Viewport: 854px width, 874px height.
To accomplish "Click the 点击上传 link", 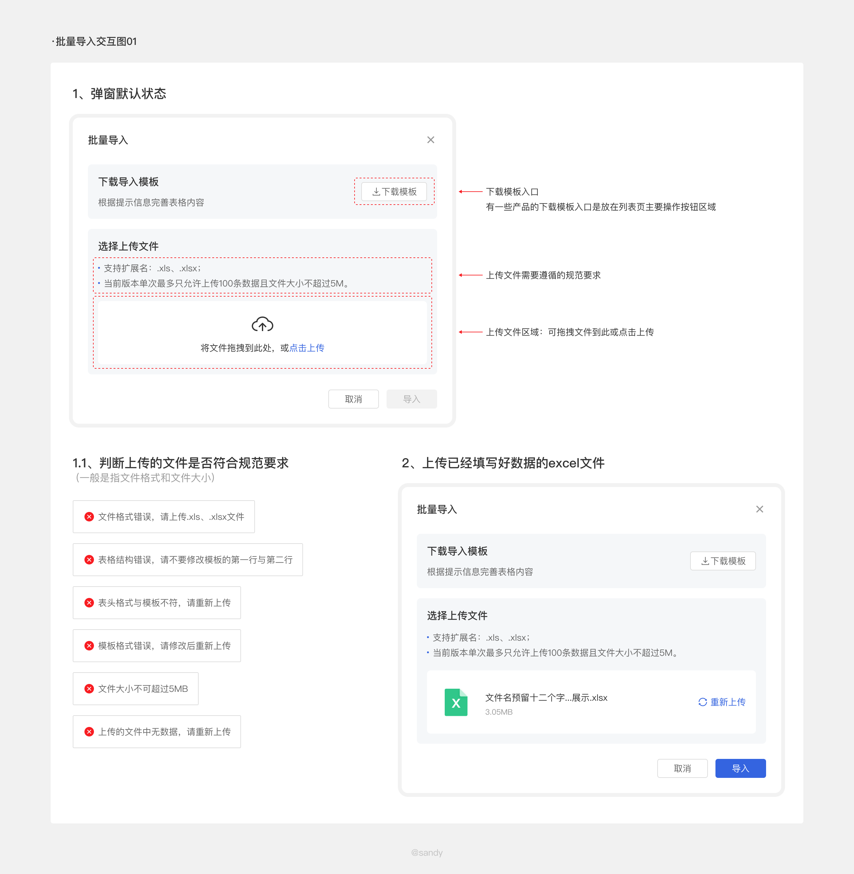I will [307, 348].
